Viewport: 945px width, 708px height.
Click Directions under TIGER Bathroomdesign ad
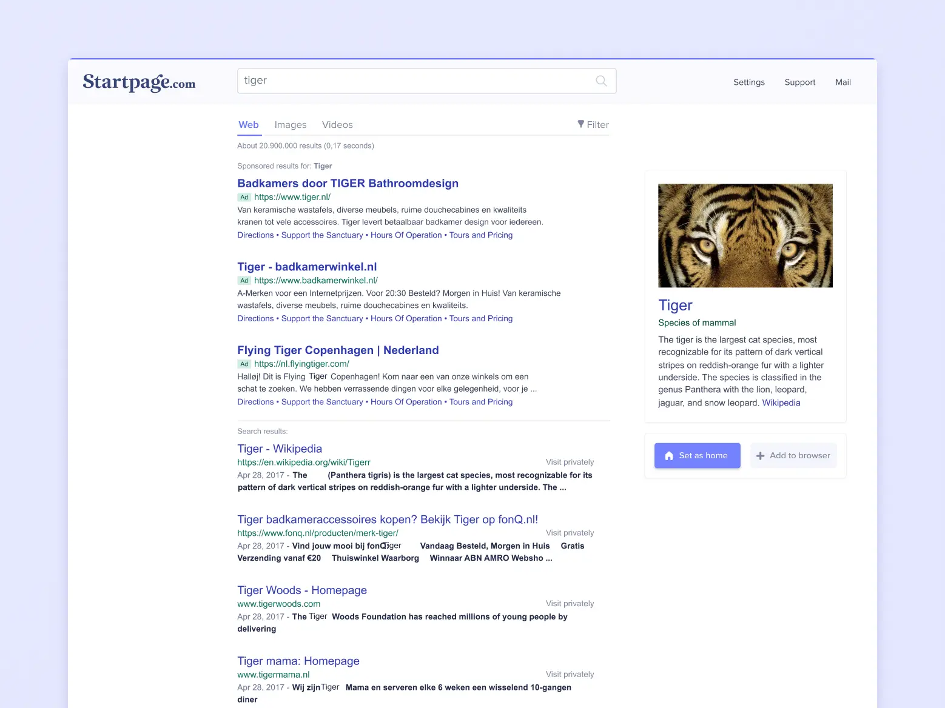(x=255, y=235)
